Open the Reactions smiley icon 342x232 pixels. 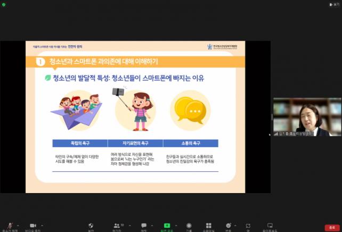[229, 226]
